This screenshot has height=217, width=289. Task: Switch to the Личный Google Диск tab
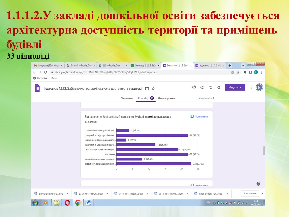click(81, 66)
